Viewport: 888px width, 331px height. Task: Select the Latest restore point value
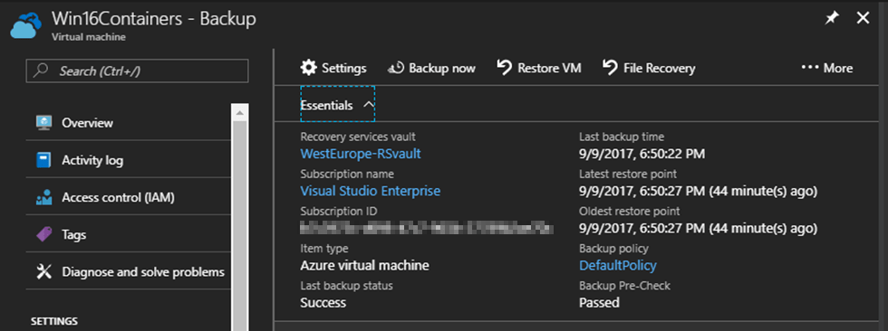pyautogui.click(x=699, y=191)
